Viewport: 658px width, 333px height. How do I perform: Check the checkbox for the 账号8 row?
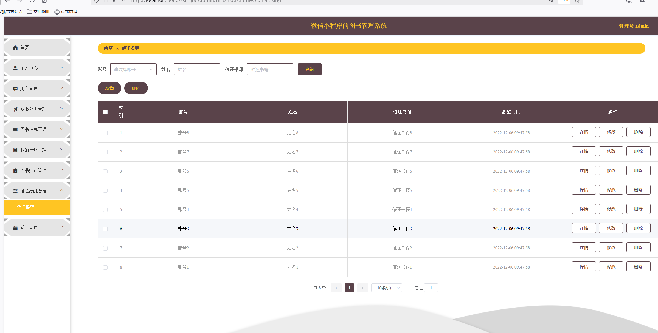105,133
